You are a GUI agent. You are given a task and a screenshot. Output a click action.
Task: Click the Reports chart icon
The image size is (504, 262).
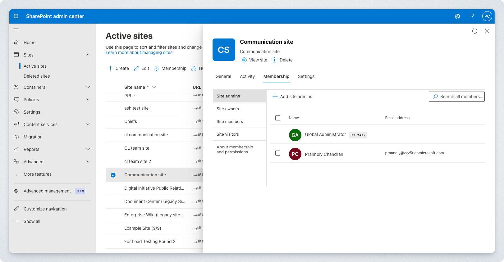[x=16, y=149]
